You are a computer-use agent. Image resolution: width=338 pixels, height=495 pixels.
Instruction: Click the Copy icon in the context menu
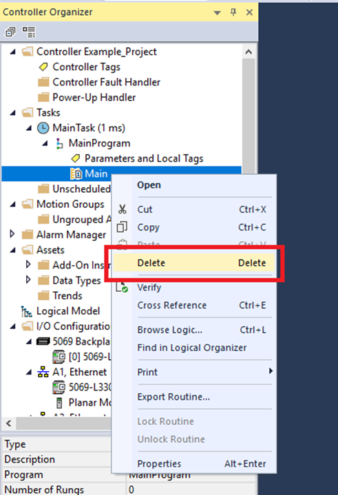(122, 227)
